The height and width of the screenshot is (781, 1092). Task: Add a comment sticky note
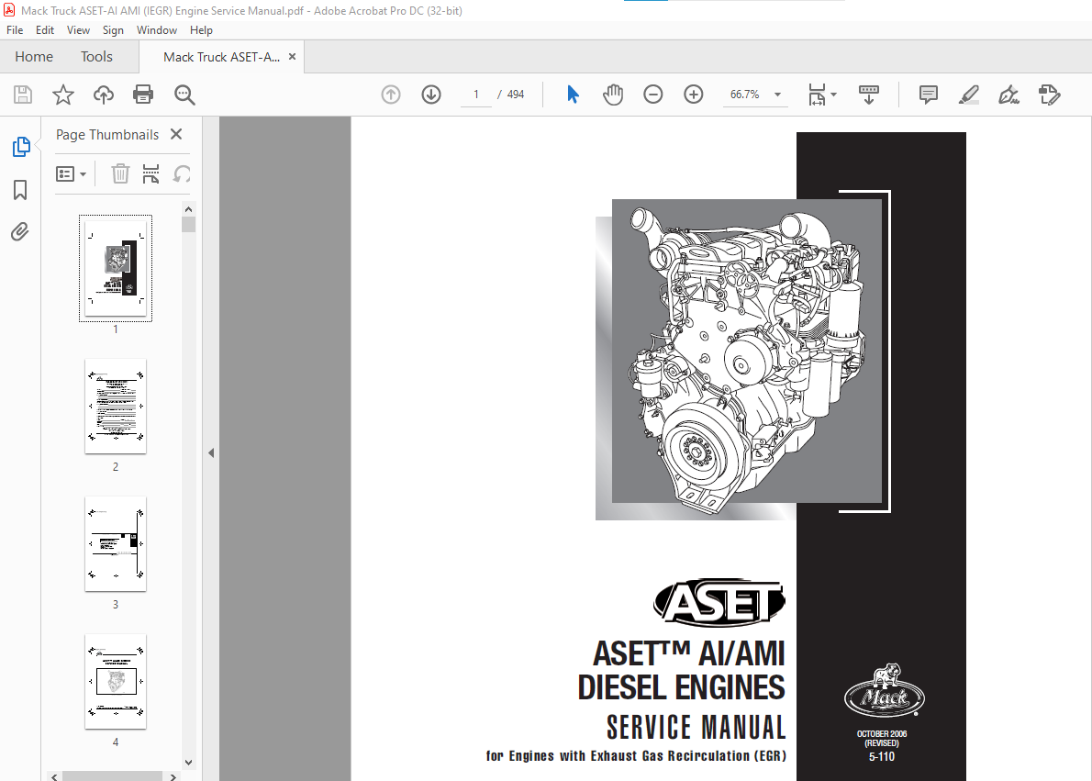coord(929,94)
